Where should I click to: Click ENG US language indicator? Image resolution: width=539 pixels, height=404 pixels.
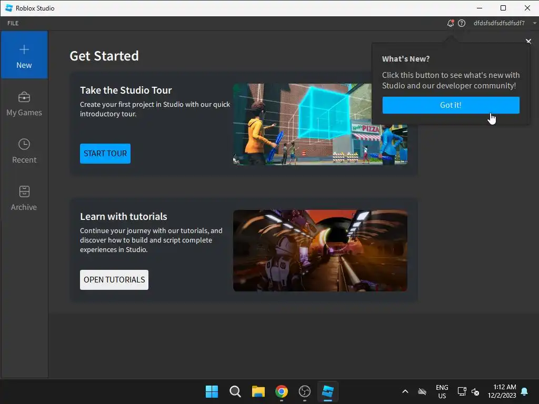[x=442, y=391]
